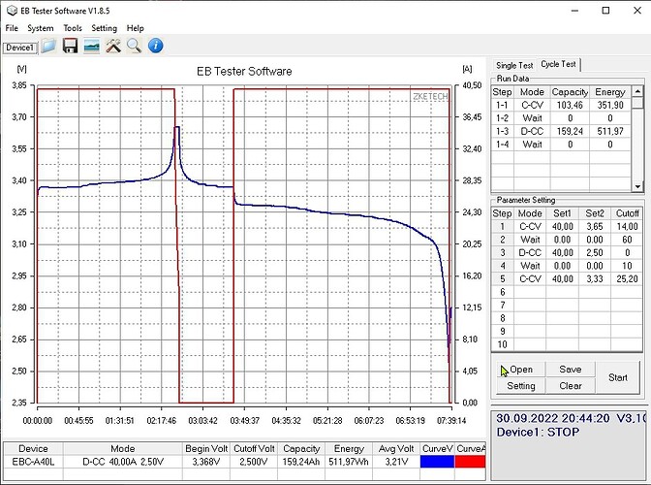The width and height of the screenshot is (651, 485).
Task: Click the Save button
Action: 570,370
